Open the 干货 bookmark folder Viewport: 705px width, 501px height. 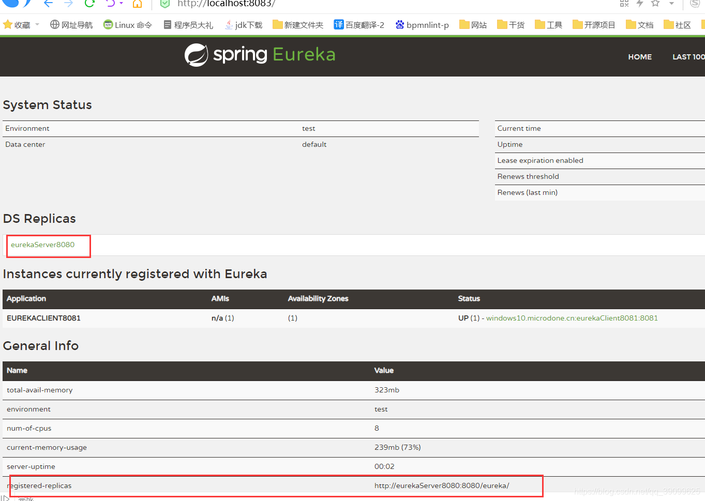coord(511,25)
